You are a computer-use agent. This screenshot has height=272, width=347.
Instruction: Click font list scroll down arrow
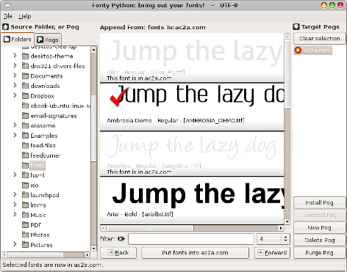(287, 221)
